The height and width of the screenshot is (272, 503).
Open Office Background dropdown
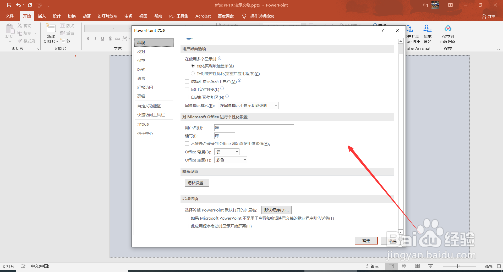click(x=227, y=152)
